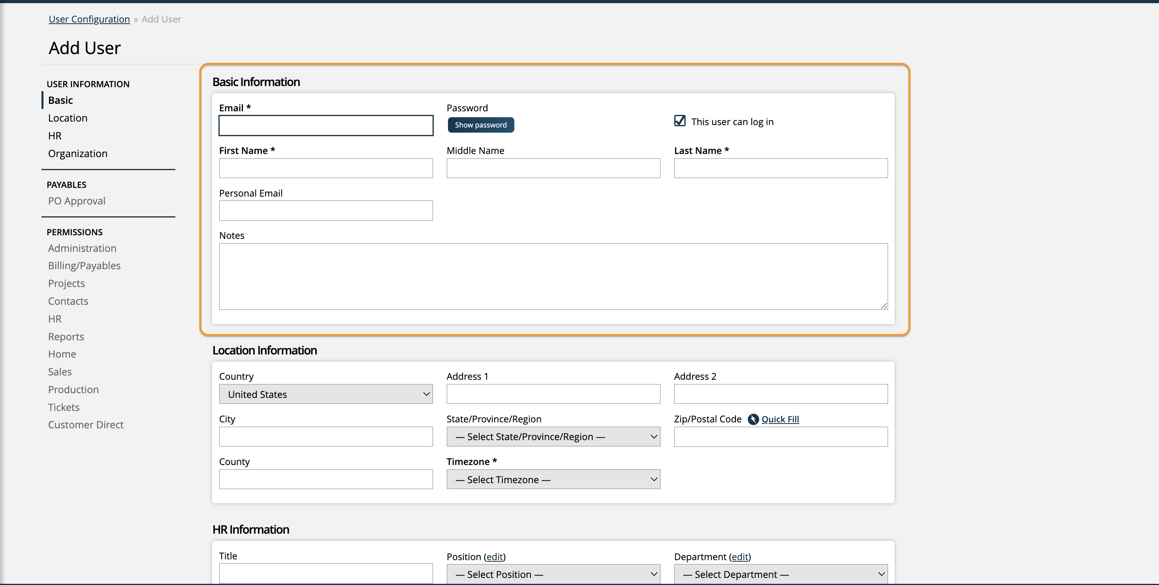Open the Country dropdown
The image size is (1159, 585).
tap(326, 394)
